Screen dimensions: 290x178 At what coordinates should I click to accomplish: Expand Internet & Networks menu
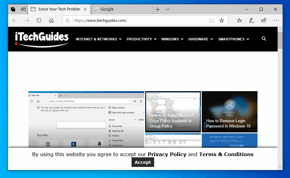[99, 39]
